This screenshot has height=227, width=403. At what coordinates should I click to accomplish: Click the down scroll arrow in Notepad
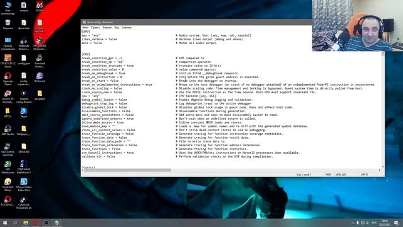pyautogui.click(x=383, y=166)
